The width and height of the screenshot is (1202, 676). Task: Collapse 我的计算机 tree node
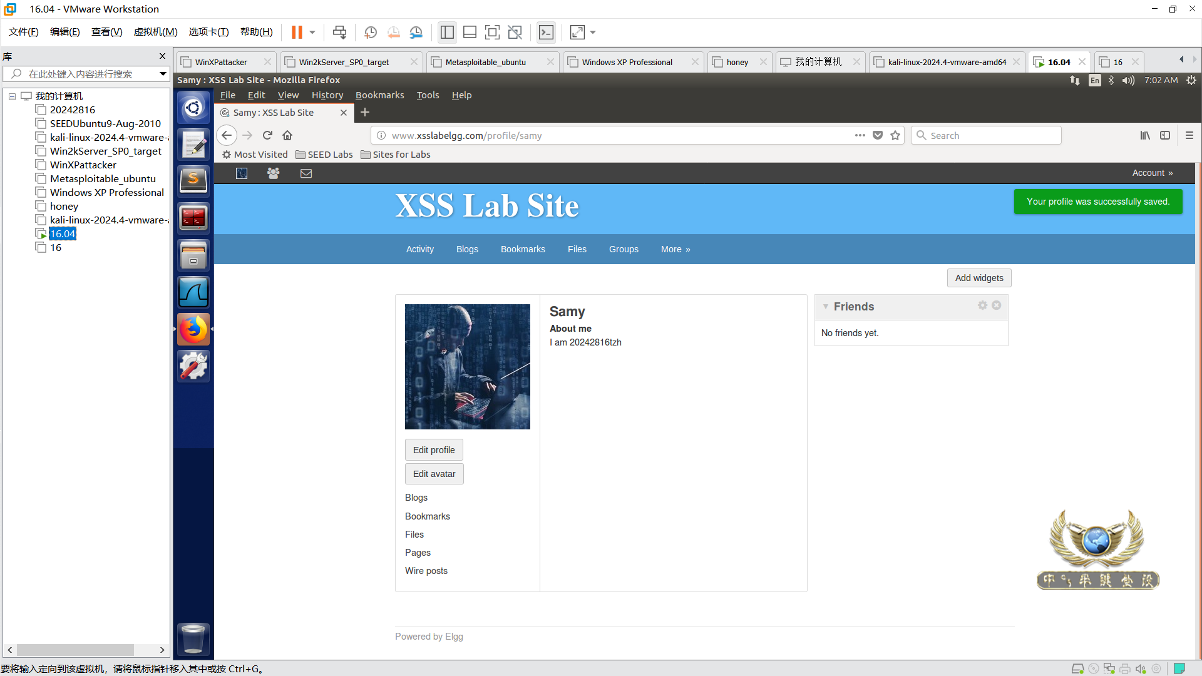[12, 96]
